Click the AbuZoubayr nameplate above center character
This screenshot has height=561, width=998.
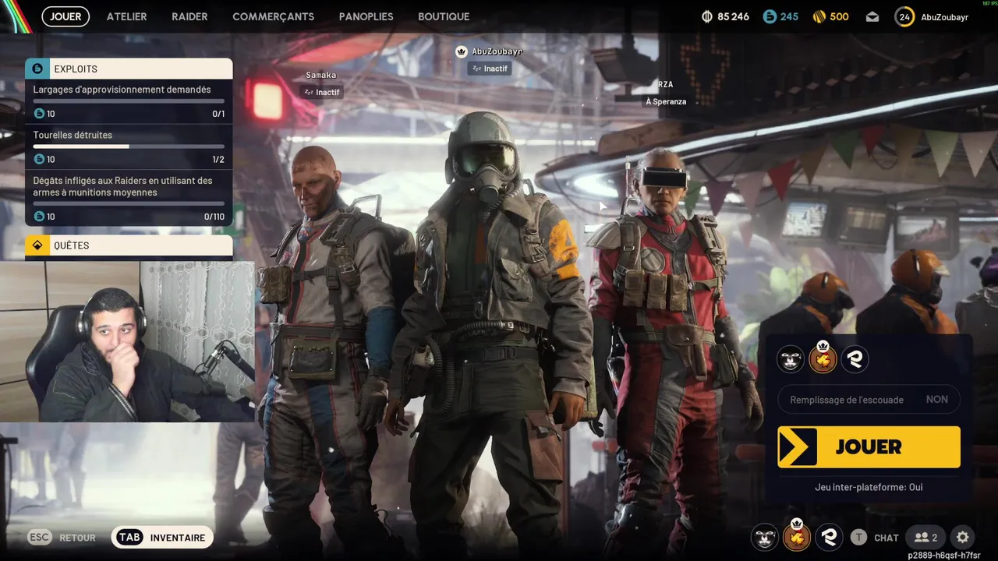coord(497,51)
